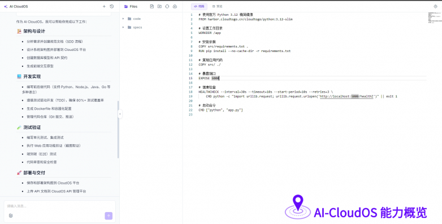442x224 pixels.
Task: Click the bullet 代码审查和安全检查
Action: click(x=42, y=162)
